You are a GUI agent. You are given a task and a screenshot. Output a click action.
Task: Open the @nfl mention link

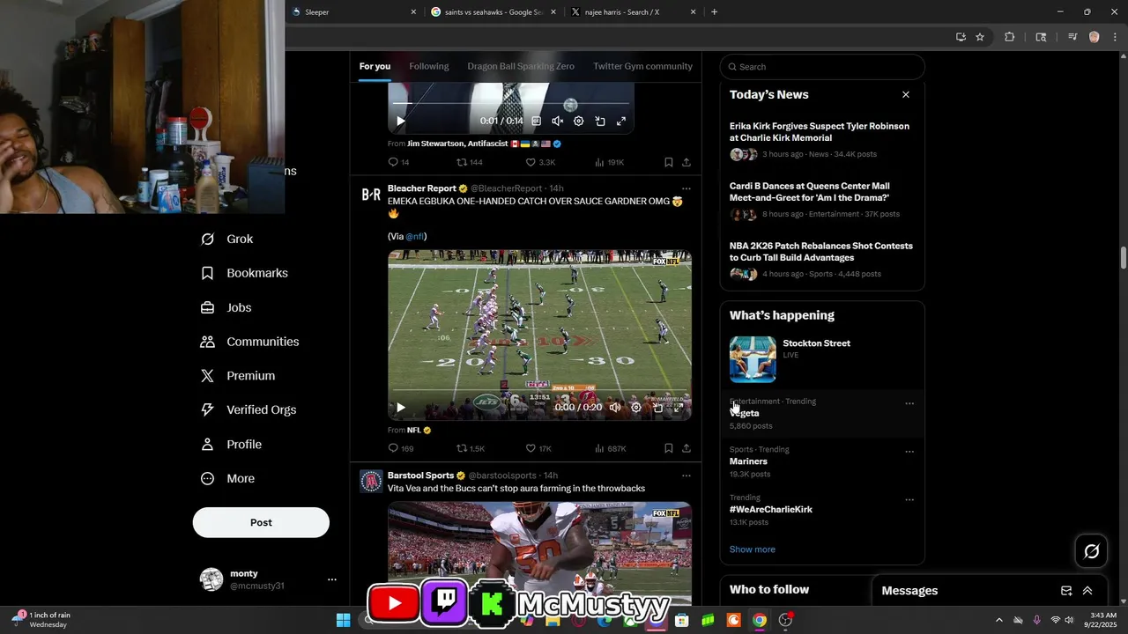click(415, 236)
